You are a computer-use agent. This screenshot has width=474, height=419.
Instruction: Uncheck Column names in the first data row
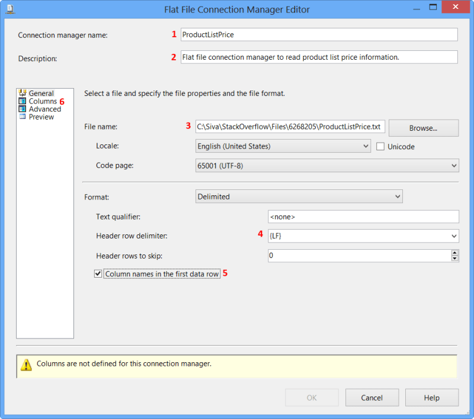point(98,273)
